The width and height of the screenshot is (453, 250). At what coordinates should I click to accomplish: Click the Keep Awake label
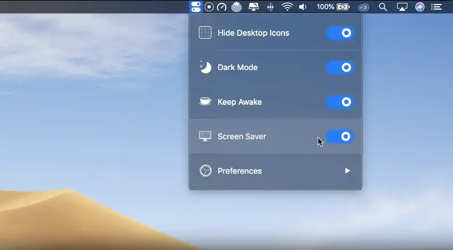pos(239,102)
